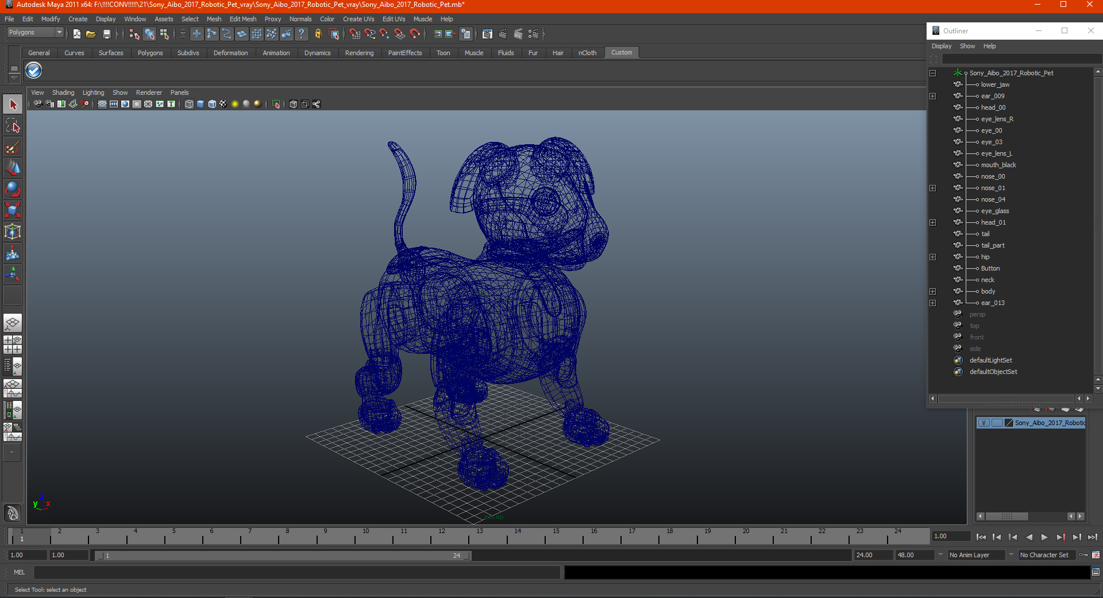Toggle smooth shade all display
Viewport: 1103px width, 598px height.
tap(200, 104)
